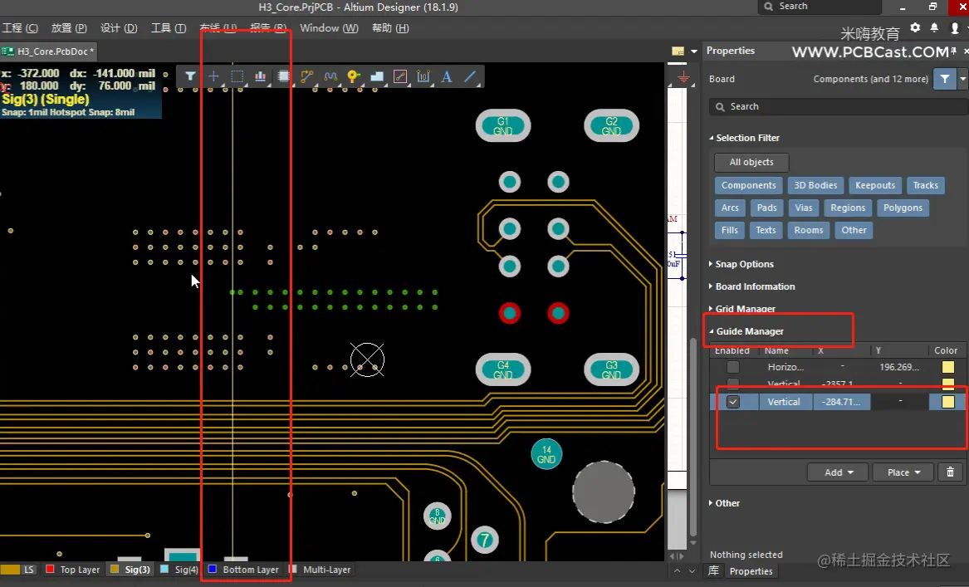This screenshot has height=587, width=969.
Task: Choose the rectangle selection tool
Action: click(x=237, y=76)
